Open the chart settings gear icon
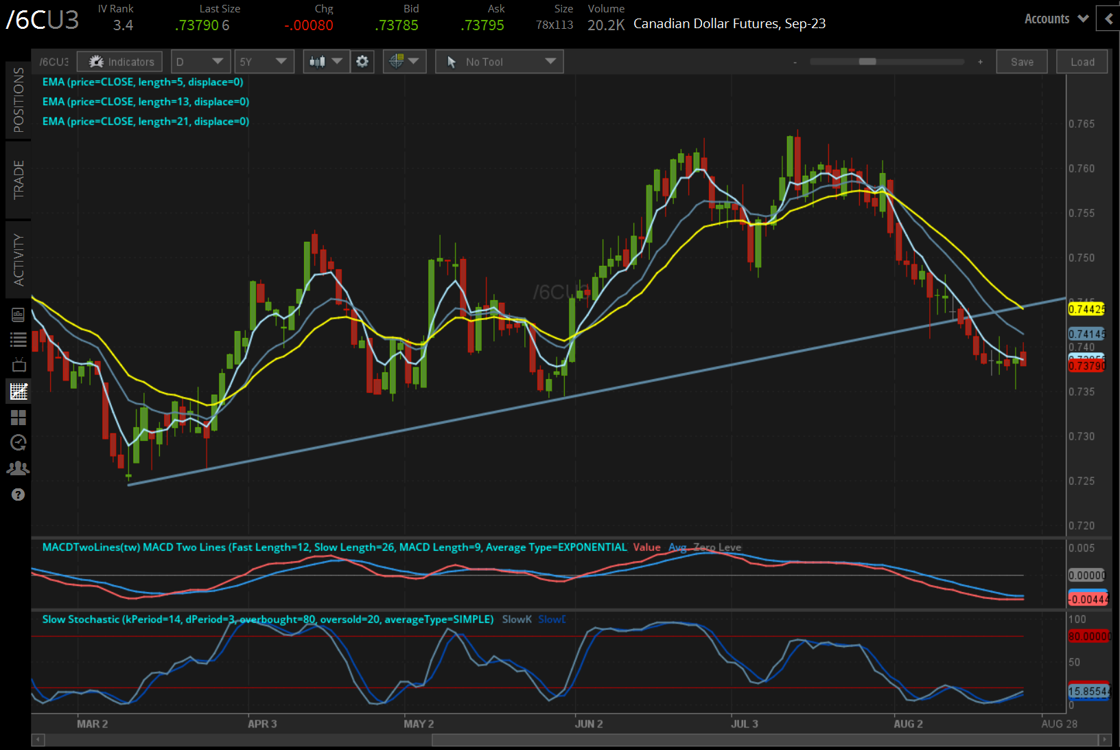Screen dimensions: 1120x750 (x=362, y=62)
